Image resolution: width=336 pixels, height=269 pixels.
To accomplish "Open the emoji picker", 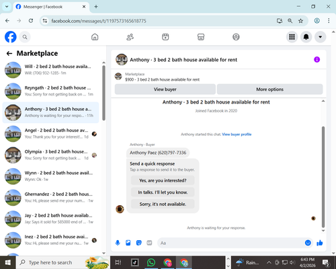I will (x=308, y=243).
